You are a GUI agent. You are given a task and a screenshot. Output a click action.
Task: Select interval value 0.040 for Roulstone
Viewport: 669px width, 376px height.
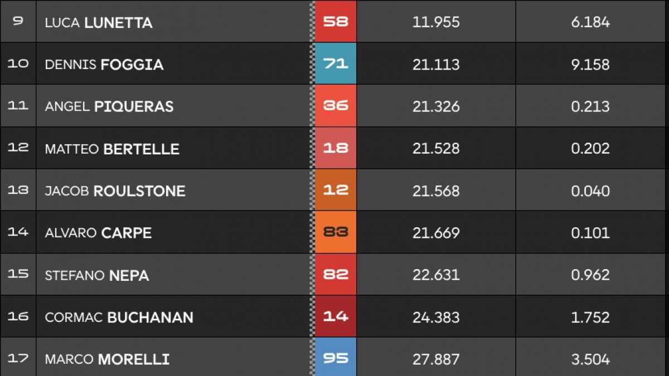(590, 191)
